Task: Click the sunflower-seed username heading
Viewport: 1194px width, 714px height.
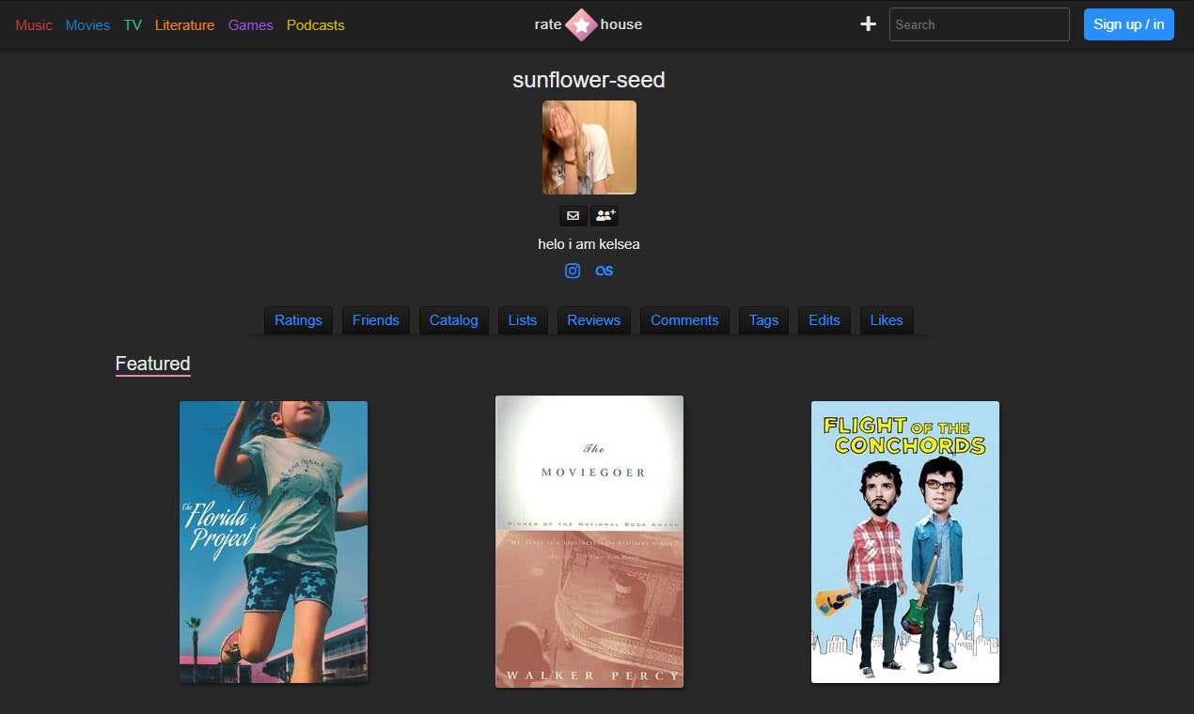Action: (x=589, y=80)
